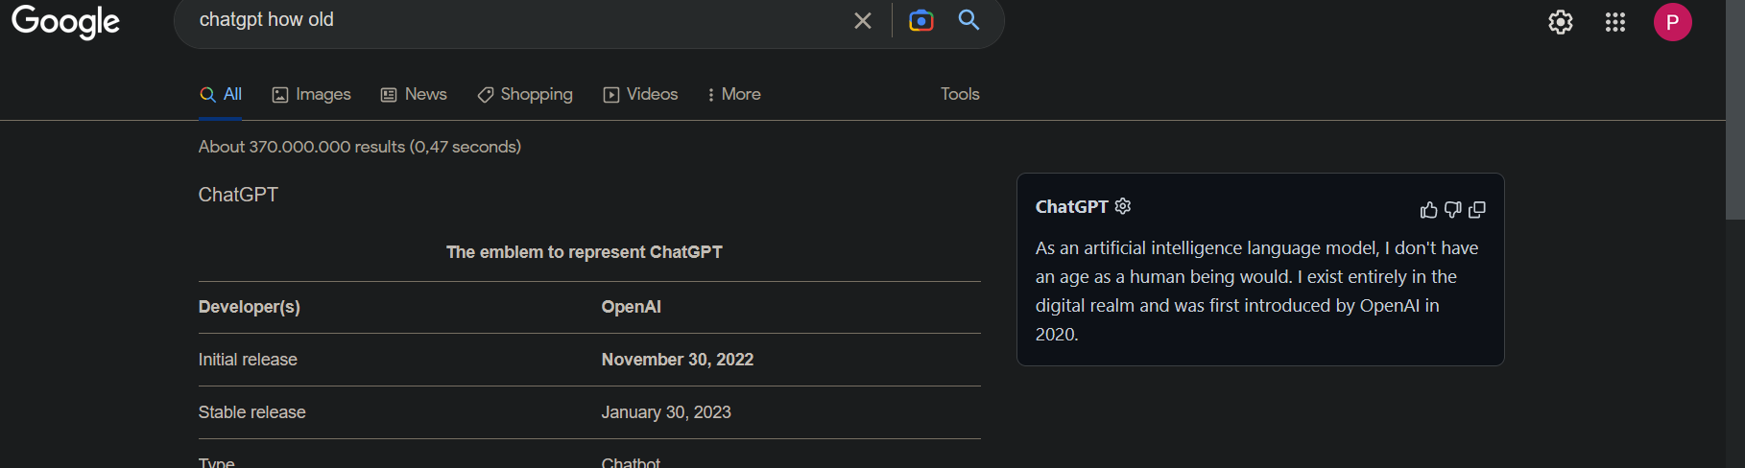Open Google Lens image search
This screenshot has width=1745, height=468.
pos(920,20)
